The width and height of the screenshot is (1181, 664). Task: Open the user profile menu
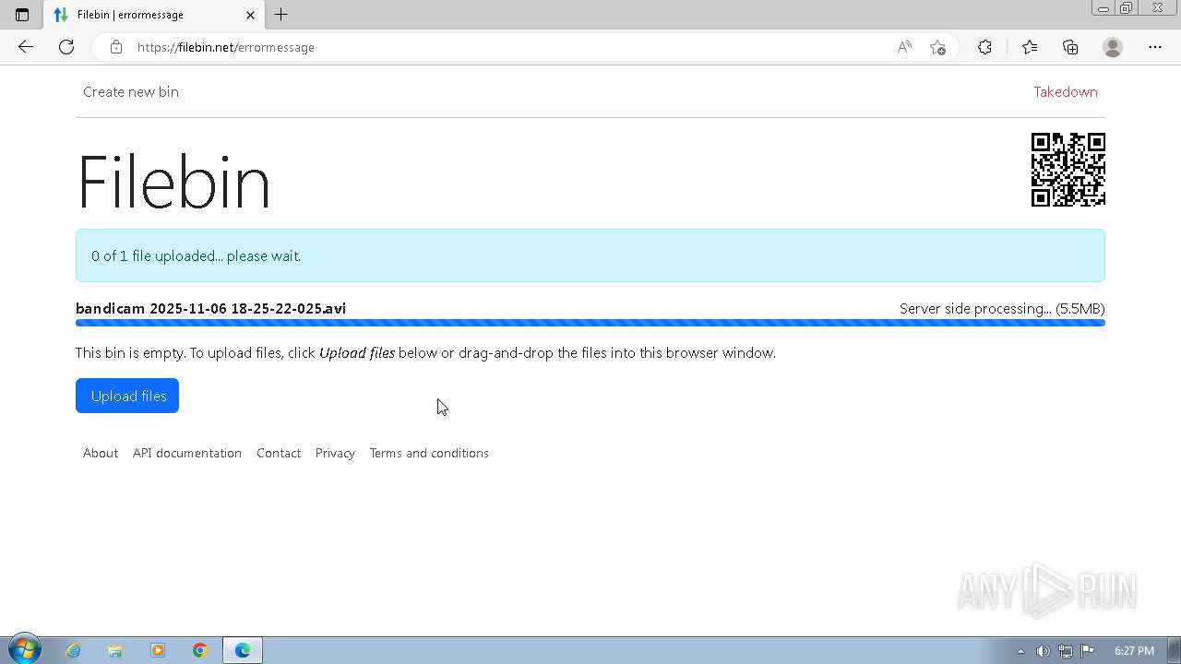(x=1113, y=47)
